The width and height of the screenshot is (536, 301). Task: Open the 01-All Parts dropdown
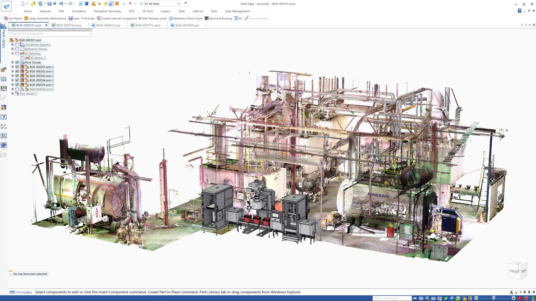[178, 4]
